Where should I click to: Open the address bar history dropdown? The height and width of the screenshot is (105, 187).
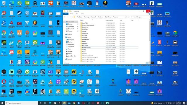tap(124, 17)
